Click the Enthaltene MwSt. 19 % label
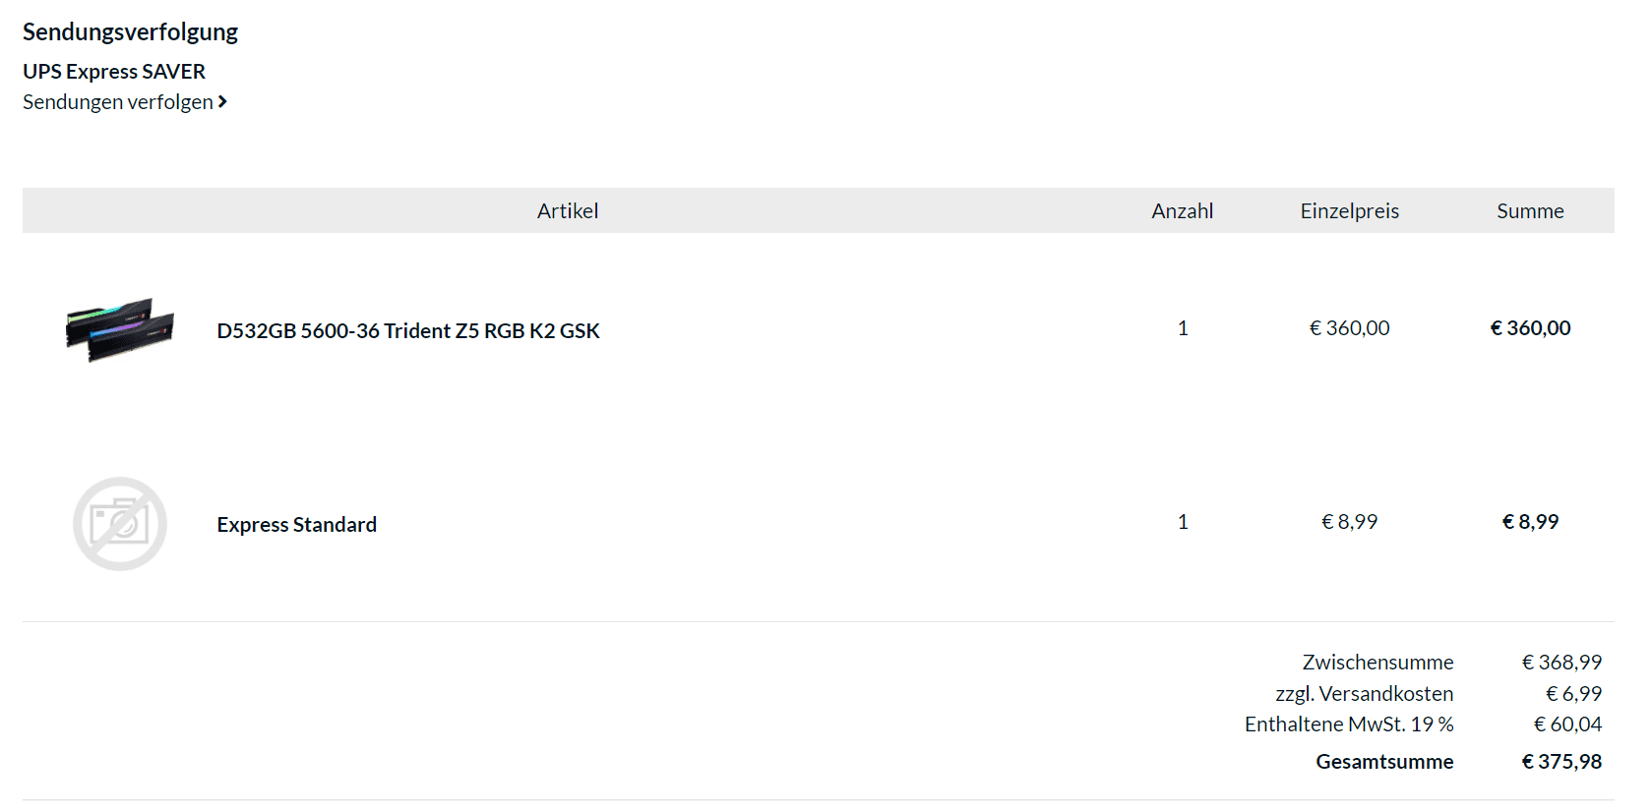Viewport: 1652px width, 811px height. pos(1349,724)
